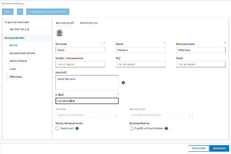Screen dimensions: 231x154
Task: Click the Status Benutzerkonto label
Action: [x=69, y=123]
